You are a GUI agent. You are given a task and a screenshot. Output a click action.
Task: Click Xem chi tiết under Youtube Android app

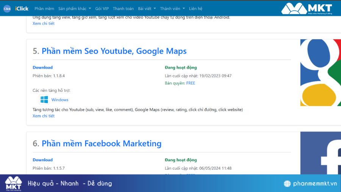click(x=44, y=23)
